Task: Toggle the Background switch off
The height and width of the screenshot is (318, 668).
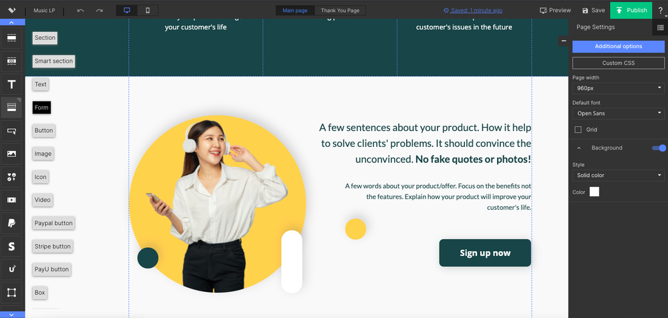Action: [x=659, y=148]
